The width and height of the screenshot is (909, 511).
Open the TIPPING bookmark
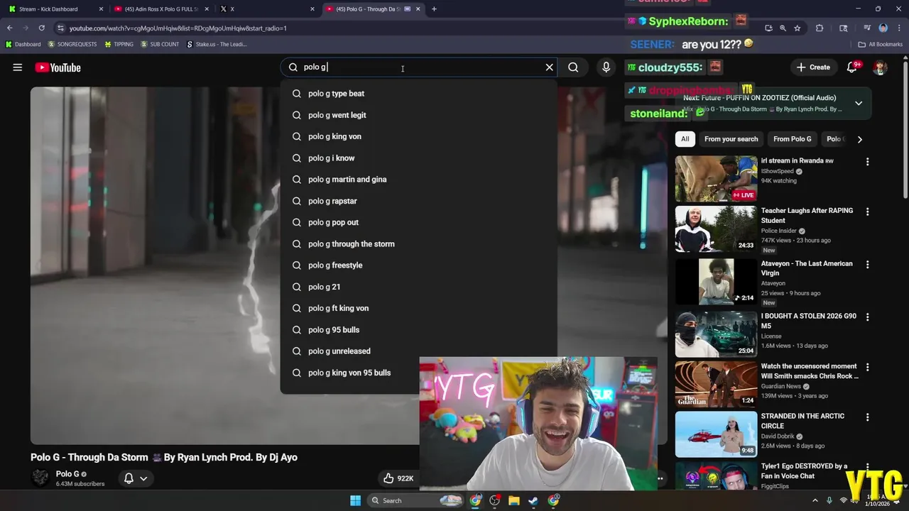click(x=119, y=44)
